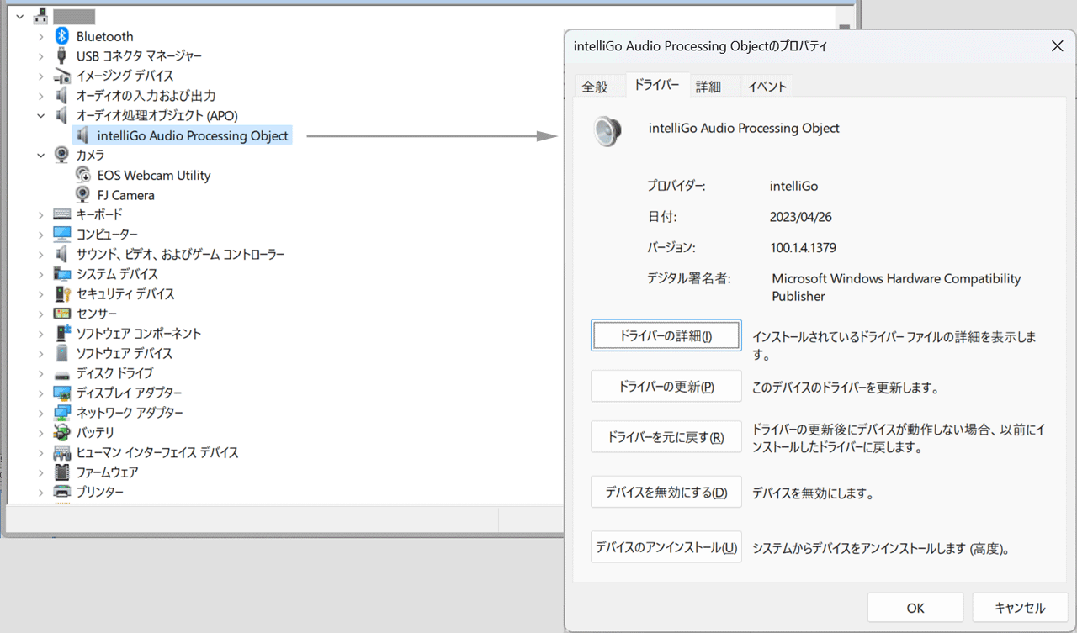This screenshot has width=1077, height=633.
Task: Click the driver version 100.1.4.1379 text
Action: (x=803, y=247)
